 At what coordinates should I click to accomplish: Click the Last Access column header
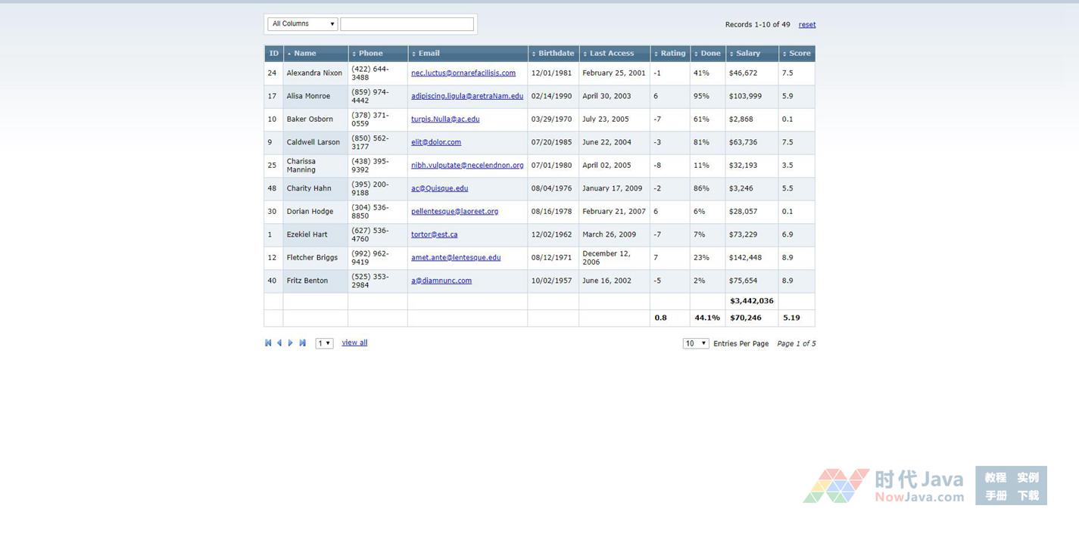(x=611, y=54)
